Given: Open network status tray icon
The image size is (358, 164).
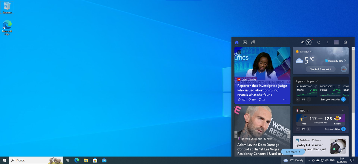Looking at the screenshot, I should (322, 160).
